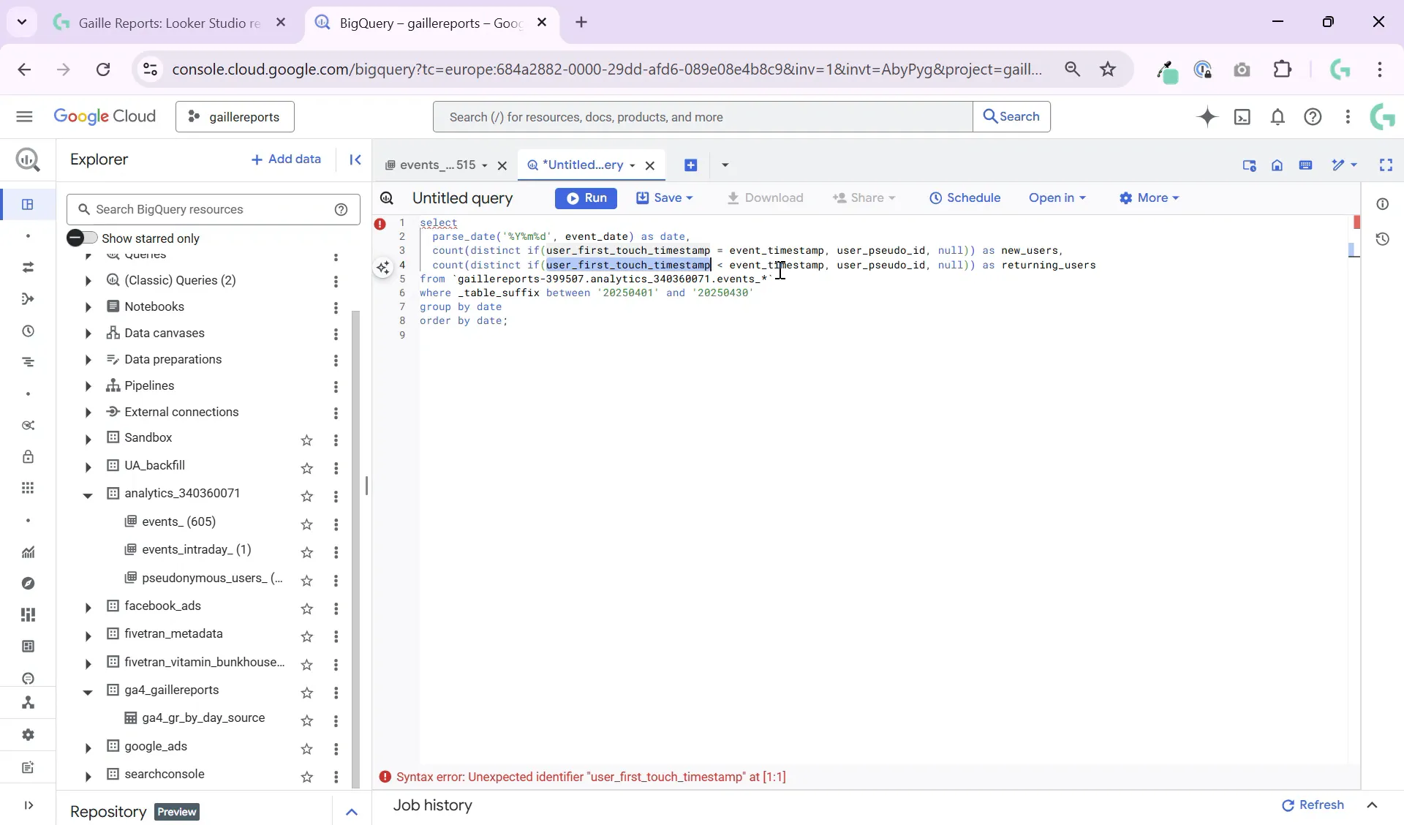
Task: Collapse the analytics_340360071 dataset
Action: point(87,494)
